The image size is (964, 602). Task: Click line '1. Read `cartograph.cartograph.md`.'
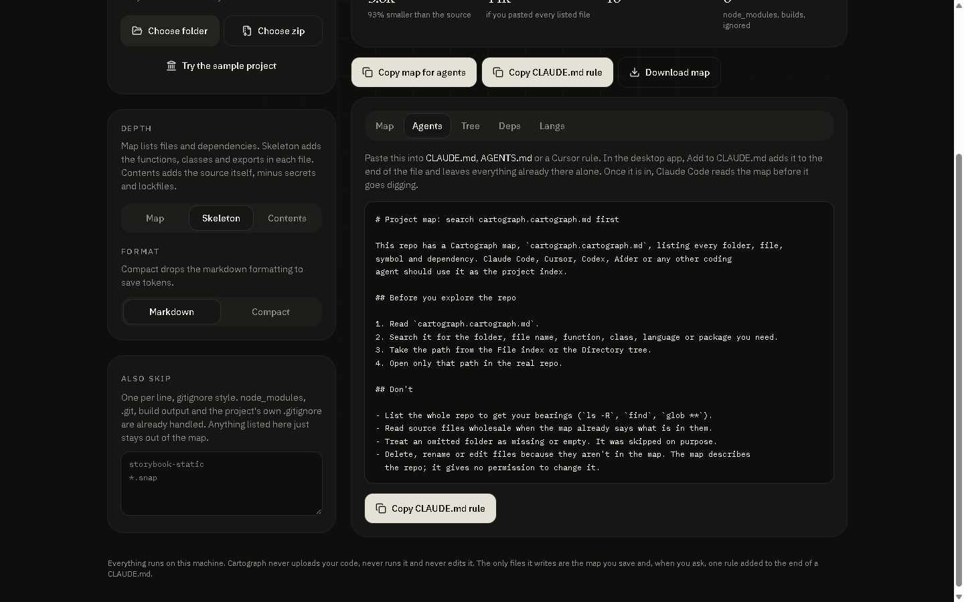click(457, 324)
